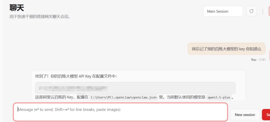Click the assistant reply card background
The height and width of the screenshot is (122, 270).
138,85
